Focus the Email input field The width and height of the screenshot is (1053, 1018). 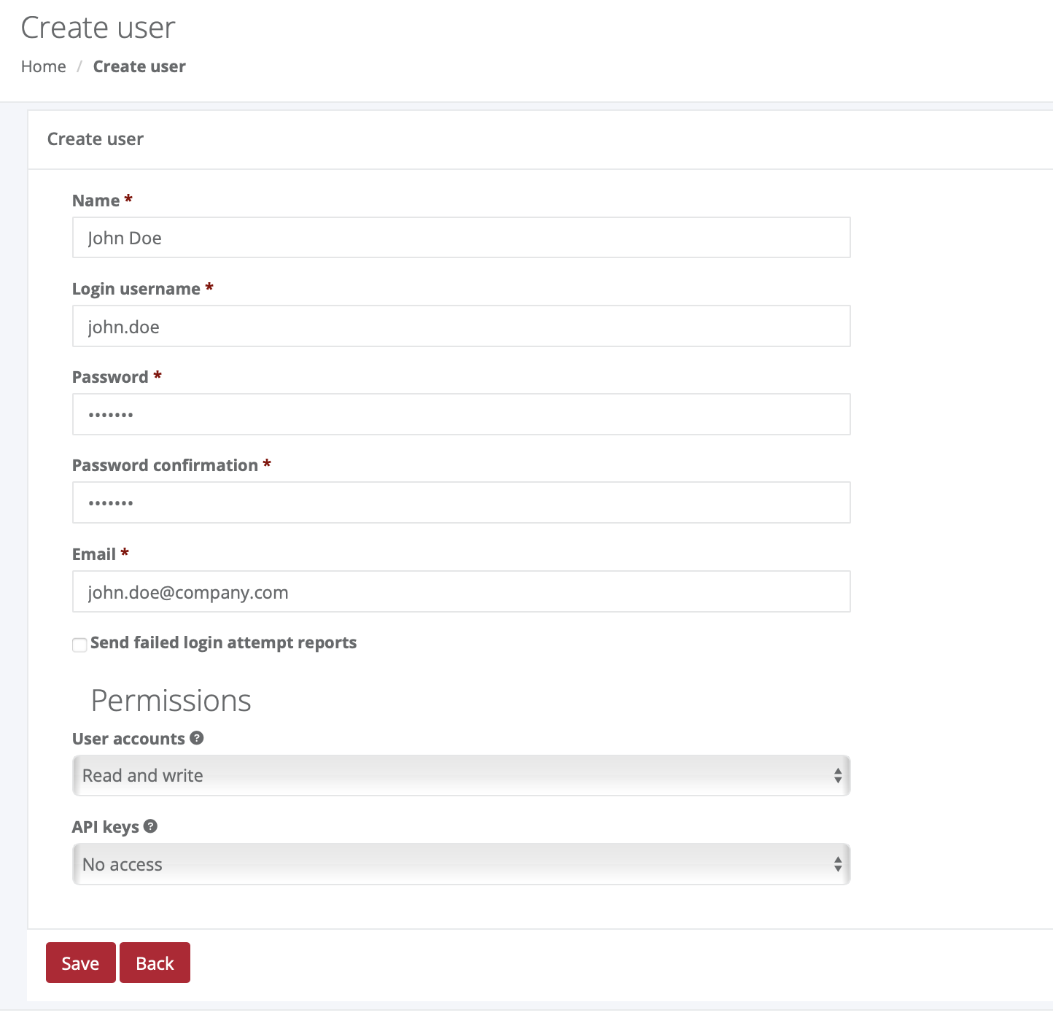point(462,591)
